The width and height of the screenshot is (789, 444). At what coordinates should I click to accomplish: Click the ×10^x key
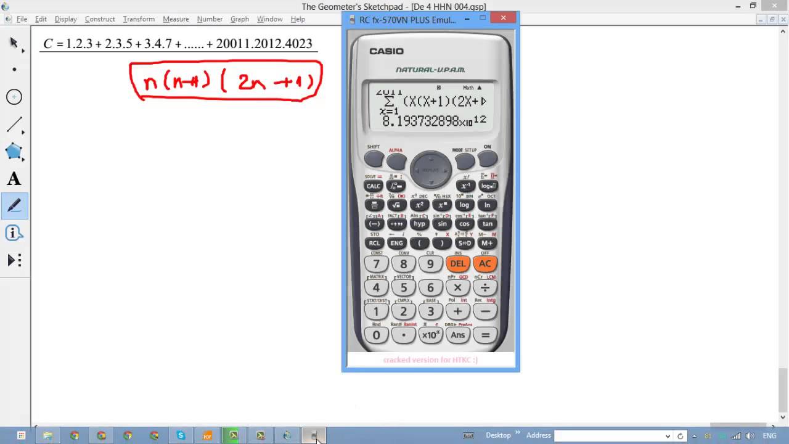(x=430, y=335)
